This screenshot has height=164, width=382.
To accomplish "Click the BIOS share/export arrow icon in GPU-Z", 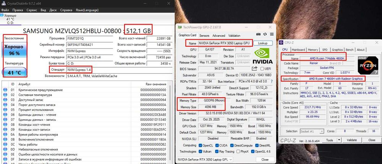I will pyautogui.click(x=254, y=68).
